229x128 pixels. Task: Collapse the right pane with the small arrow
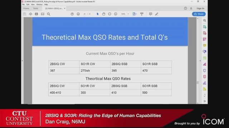[200, 61]
